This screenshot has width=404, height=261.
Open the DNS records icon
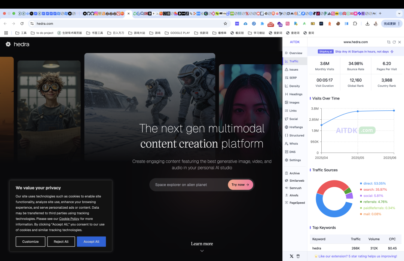click(287, 152)
